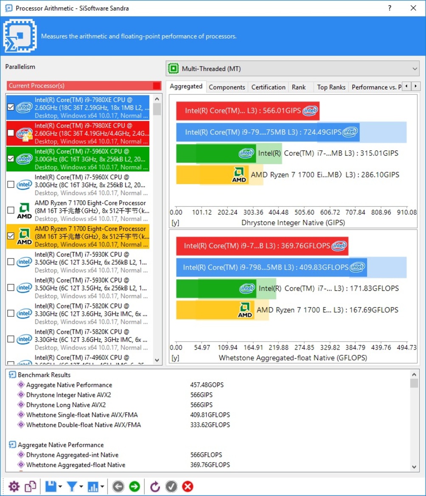Click the red color square in Current Processor(s) header
426x496 pixels.
156,86
